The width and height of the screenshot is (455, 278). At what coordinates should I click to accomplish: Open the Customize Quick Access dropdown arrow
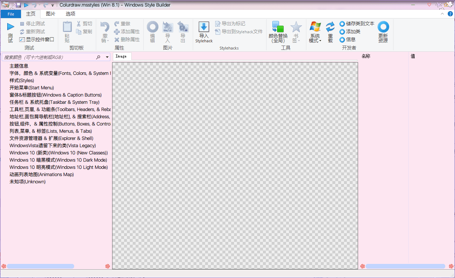[x=53, y=5]
